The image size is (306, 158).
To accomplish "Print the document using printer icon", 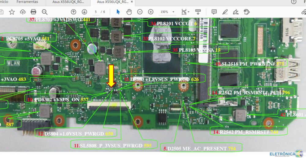I will pyautogui.click(x=34, y=12).
